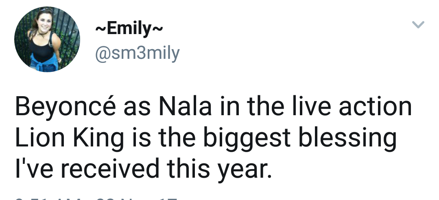Click "I've received" on the last tweet line
The image size is (439, 200).
click(87, 168)
